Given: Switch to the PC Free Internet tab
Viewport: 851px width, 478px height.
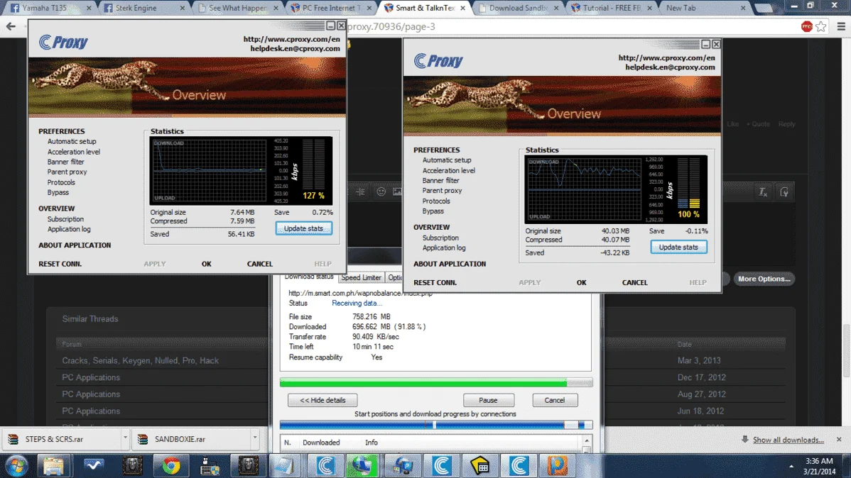Looking at the screenshot, I should tap(331, 8).
